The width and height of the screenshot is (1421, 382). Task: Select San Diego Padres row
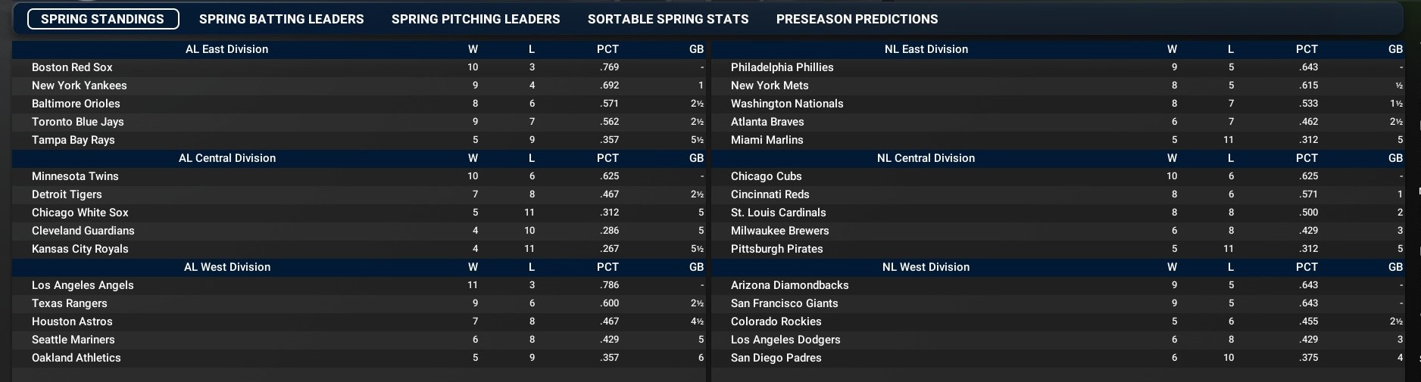tap(776, 358)
